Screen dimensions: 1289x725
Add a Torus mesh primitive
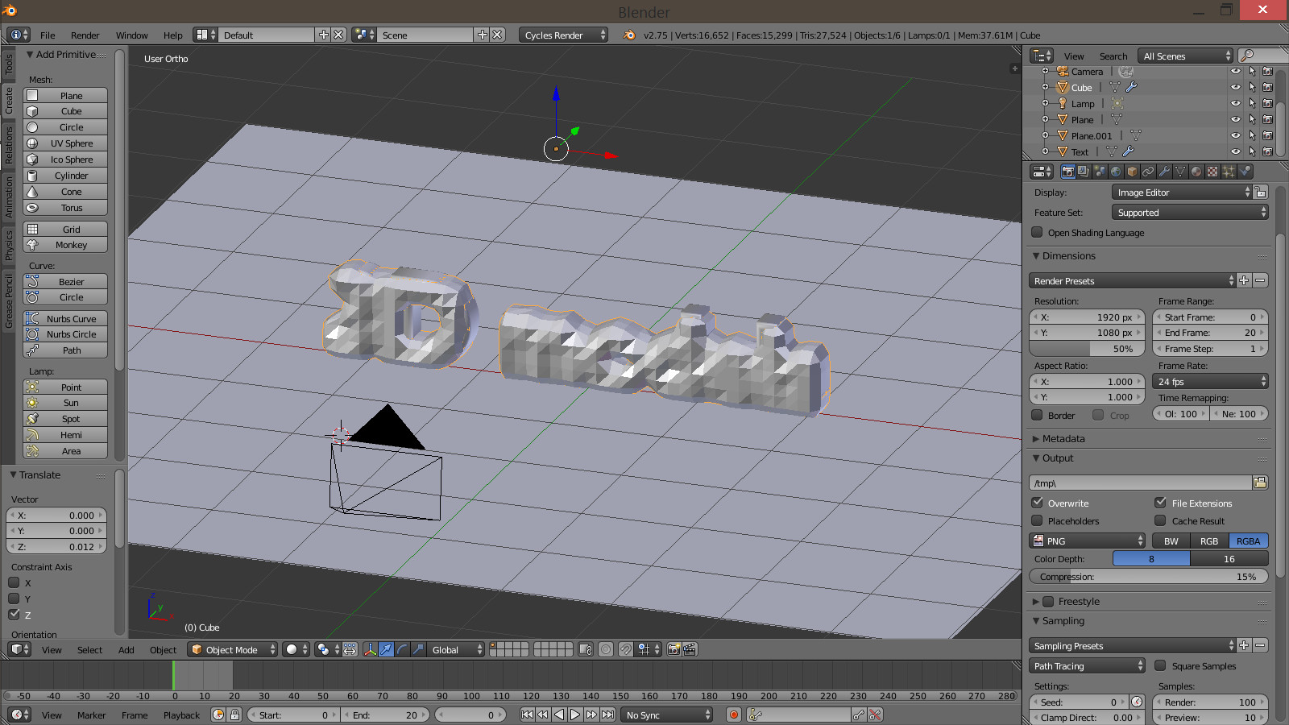click(x=65, y=208)
